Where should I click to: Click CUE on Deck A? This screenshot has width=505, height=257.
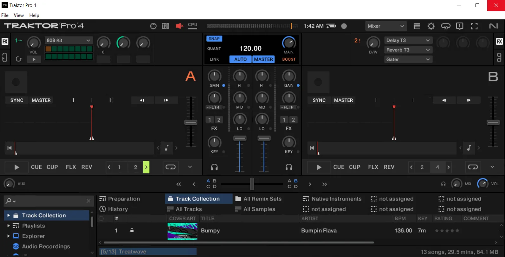pos(36,167)
